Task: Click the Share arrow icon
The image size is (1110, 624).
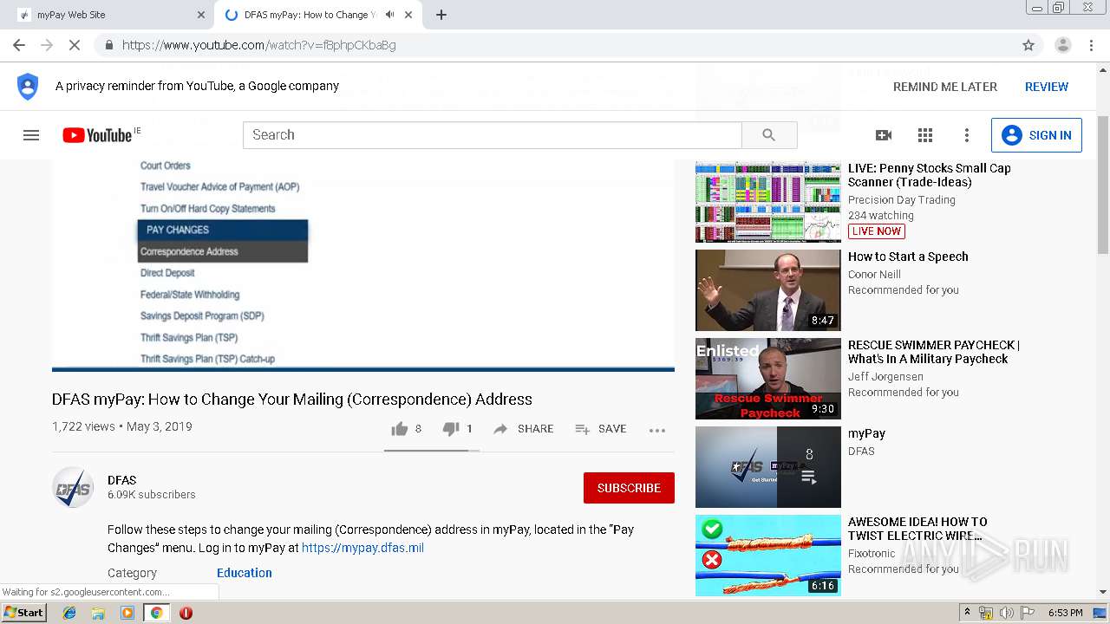Action: (500, 429)
